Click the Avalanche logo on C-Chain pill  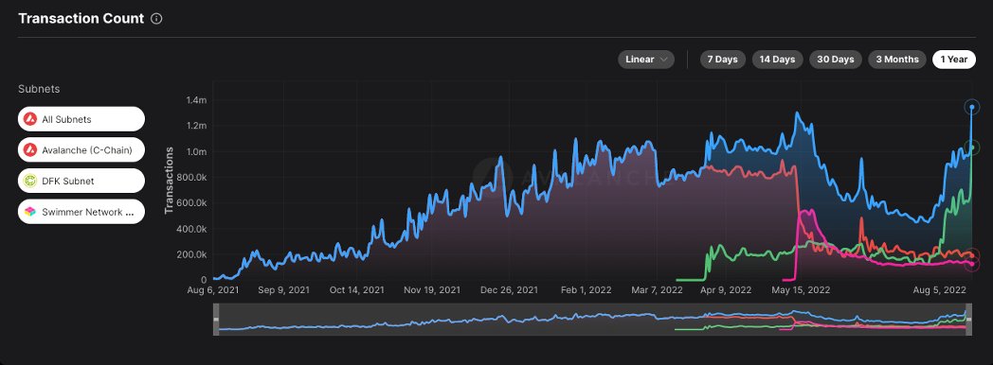click(30, 149)
